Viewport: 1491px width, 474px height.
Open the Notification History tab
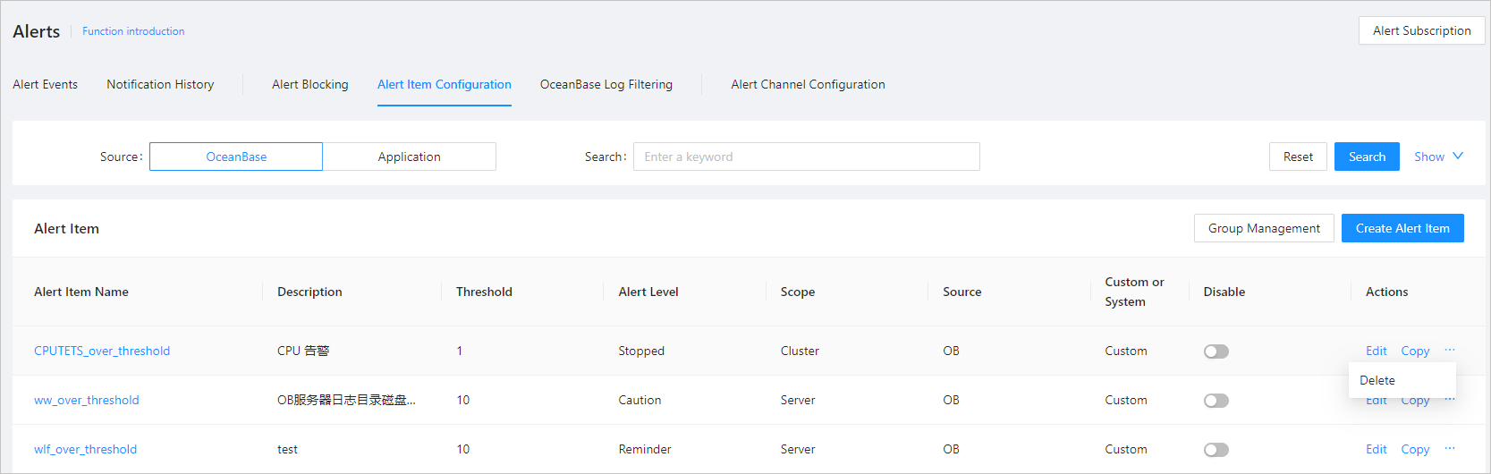pos(160,84)
